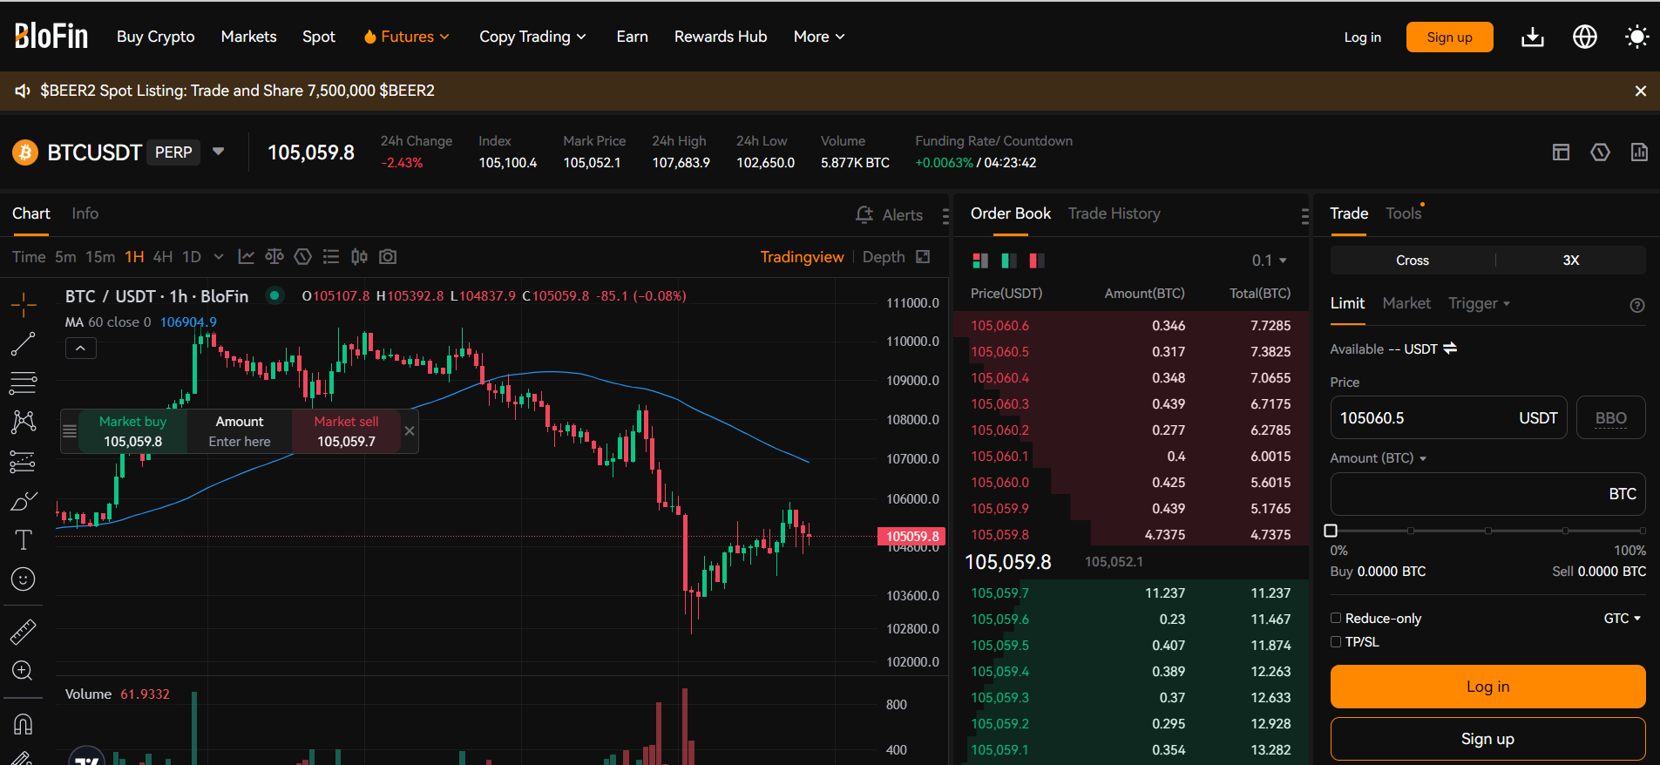Switch to the Tools tab
This screenshot has width=1660, height=765.
[1404, 213]
